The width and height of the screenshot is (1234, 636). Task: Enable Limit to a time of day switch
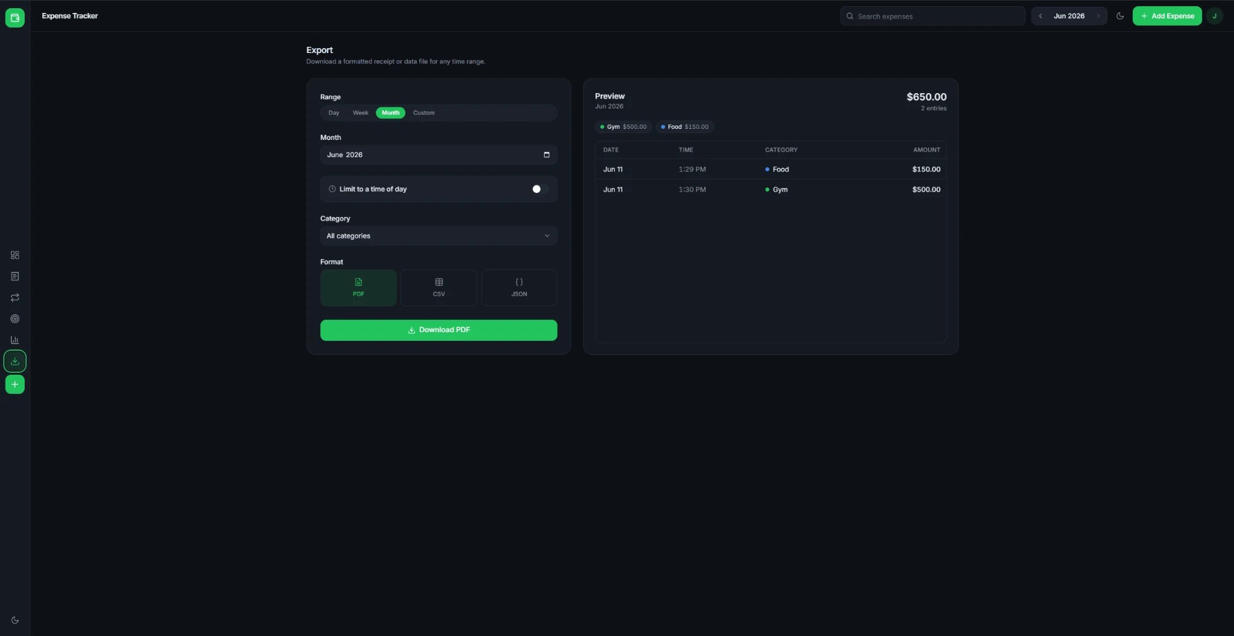coord(540,189)
